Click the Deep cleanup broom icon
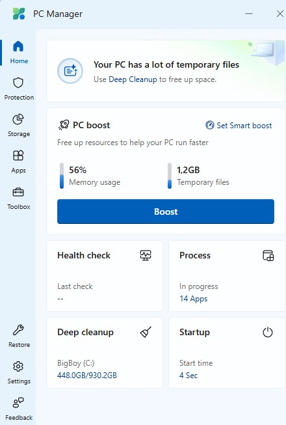The image size is (286, 425). (146, 332)
